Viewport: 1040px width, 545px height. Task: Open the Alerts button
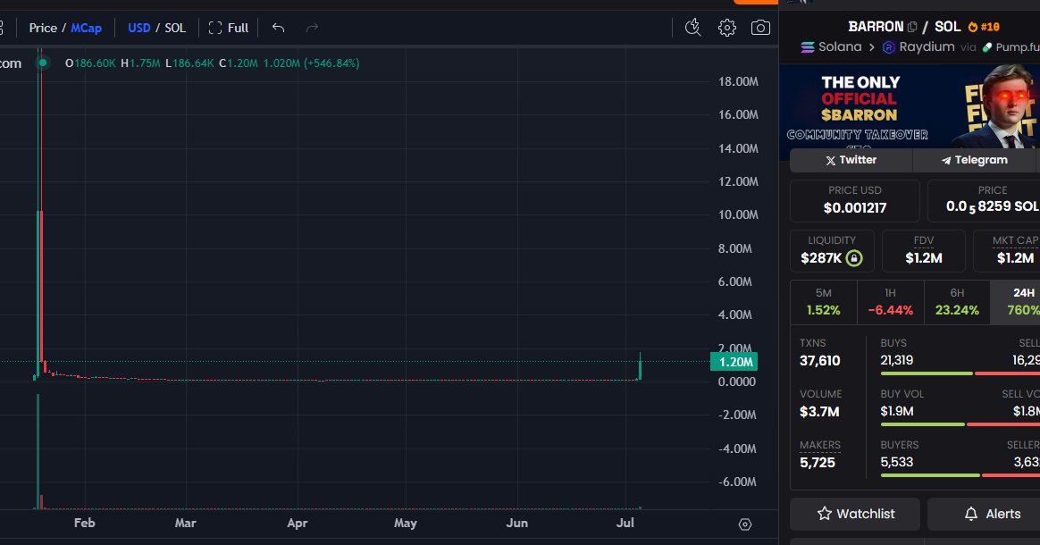(984, 514)
